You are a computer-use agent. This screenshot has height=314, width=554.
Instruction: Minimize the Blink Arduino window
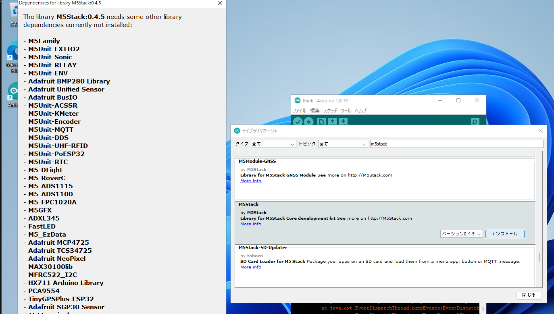[x=440, y=100]
